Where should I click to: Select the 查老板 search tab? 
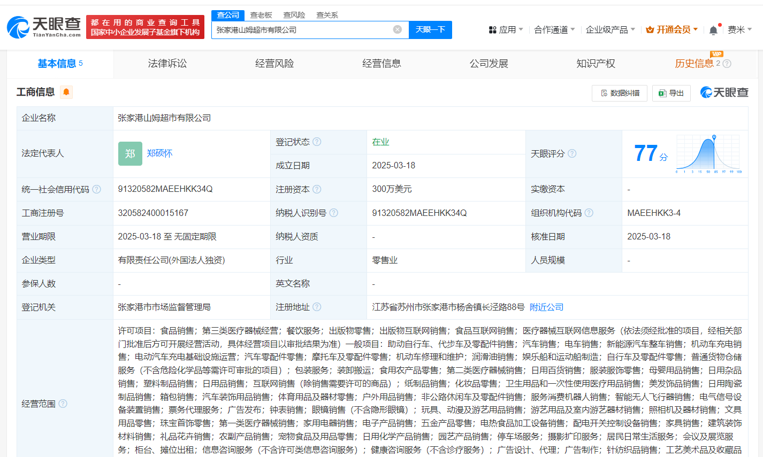(x=261, y=15)
